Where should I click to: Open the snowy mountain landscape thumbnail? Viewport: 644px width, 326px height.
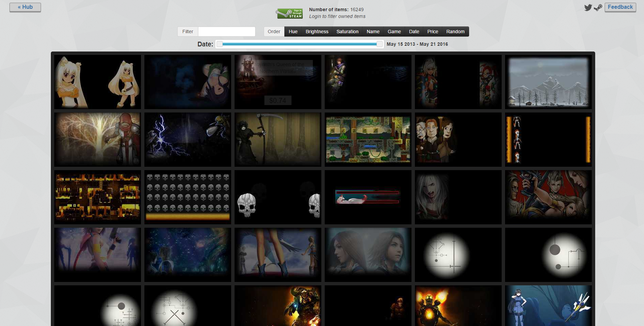tap(548, 82)
